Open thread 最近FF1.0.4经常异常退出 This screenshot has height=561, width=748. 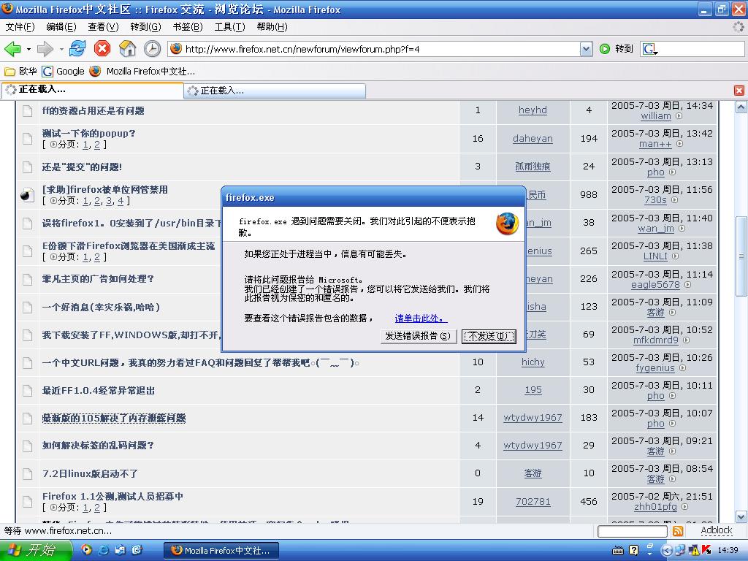(99, 390)
